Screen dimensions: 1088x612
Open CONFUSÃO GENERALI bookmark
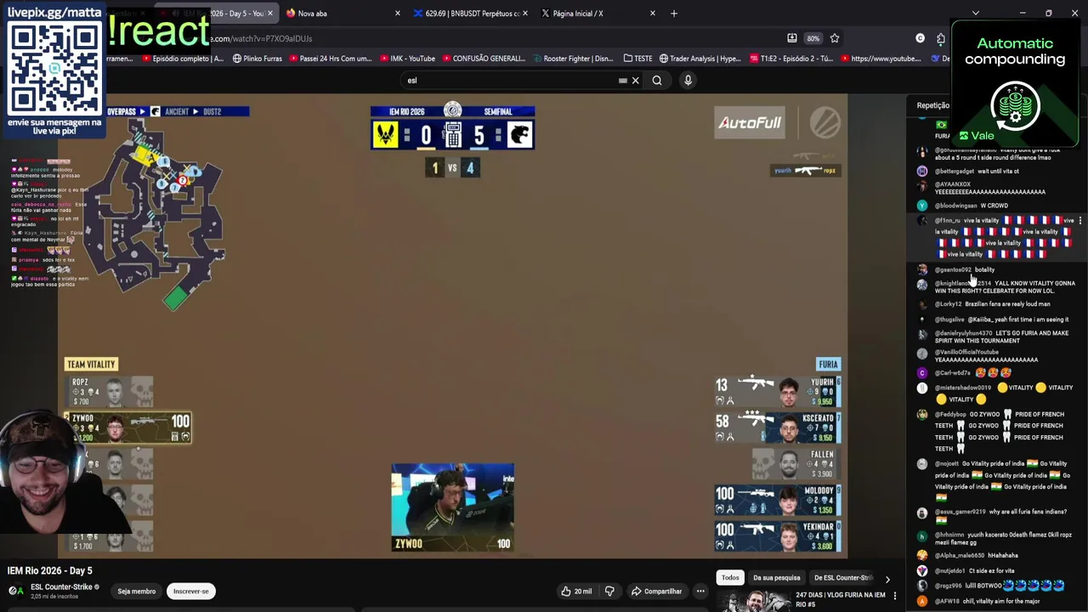click(483, 59)
